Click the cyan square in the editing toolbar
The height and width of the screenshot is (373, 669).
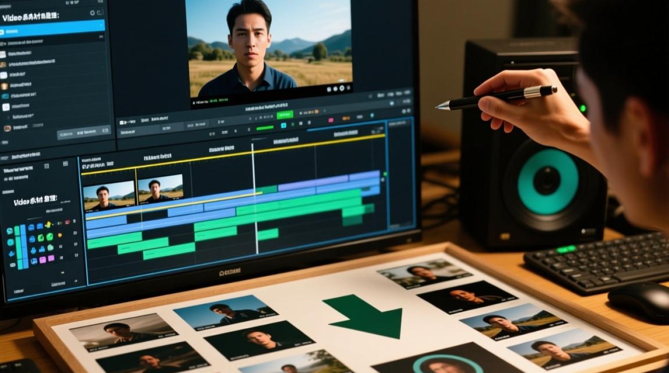(284, 125)
